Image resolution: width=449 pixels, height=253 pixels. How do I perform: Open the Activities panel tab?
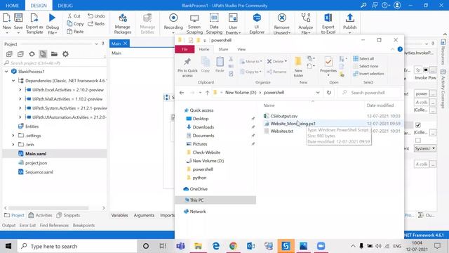click(41, 215)
